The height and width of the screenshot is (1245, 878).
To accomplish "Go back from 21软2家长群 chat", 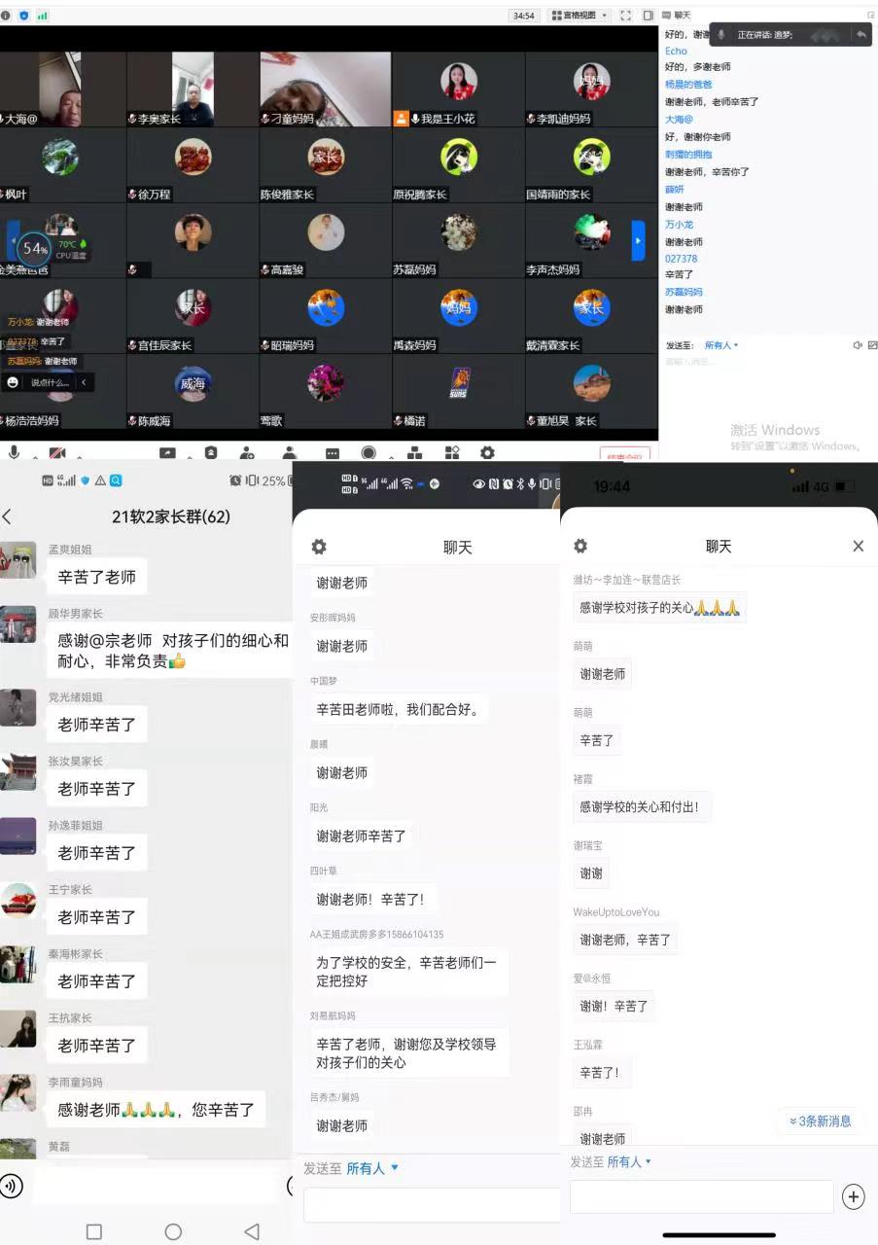I will pos(8,516).
